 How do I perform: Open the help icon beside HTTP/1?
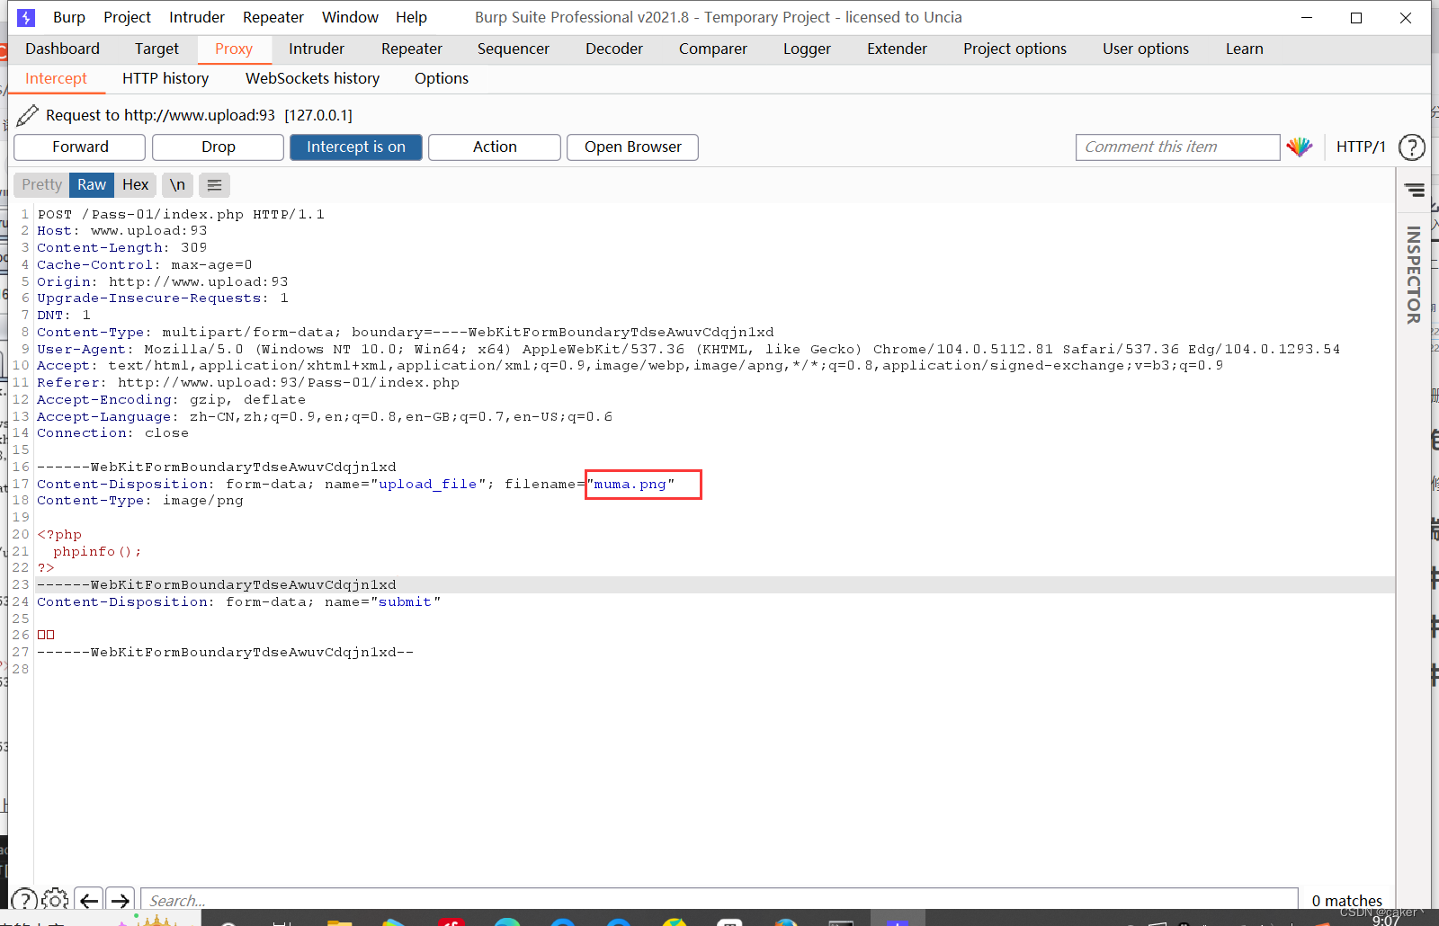[x=1412, y=147]
